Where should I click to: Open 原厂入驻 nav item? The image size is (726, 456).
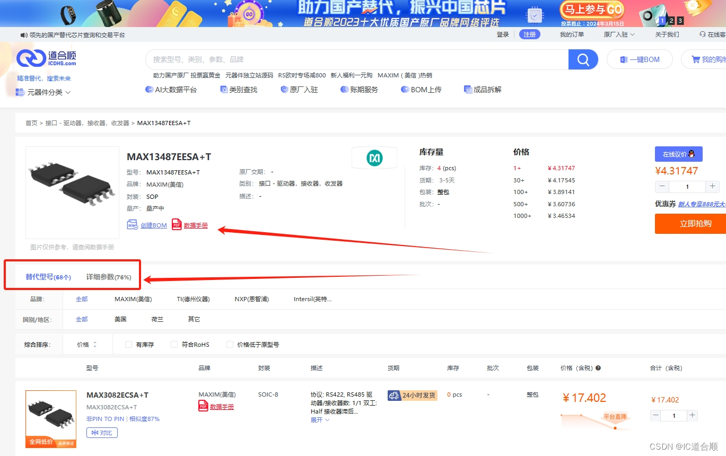click(299, 90)
